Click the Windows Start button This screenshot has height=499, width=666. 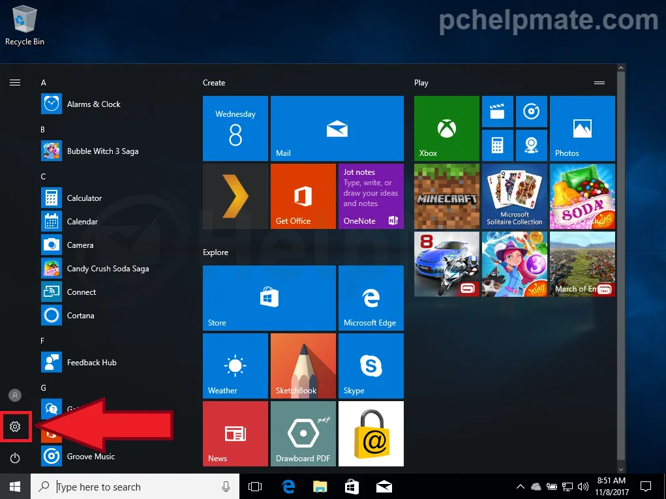(15, 487)
